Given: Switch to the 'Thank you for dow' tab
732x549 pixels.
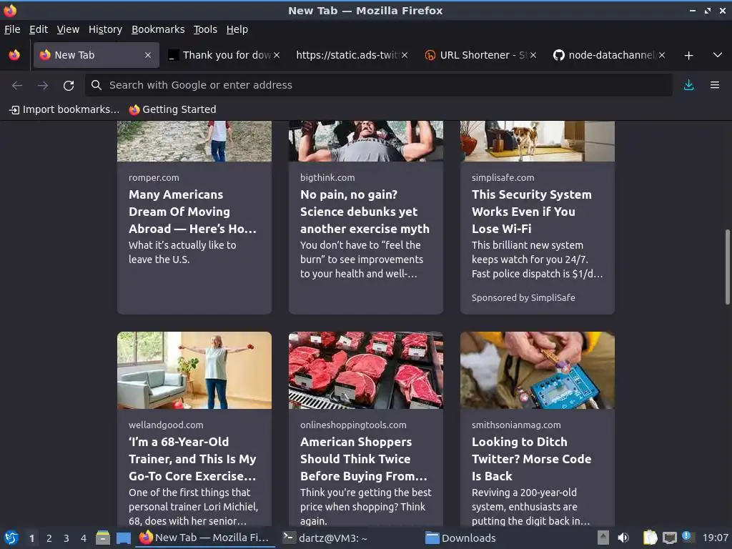Looking at the screenshot, I should click(x=224, y=55).
